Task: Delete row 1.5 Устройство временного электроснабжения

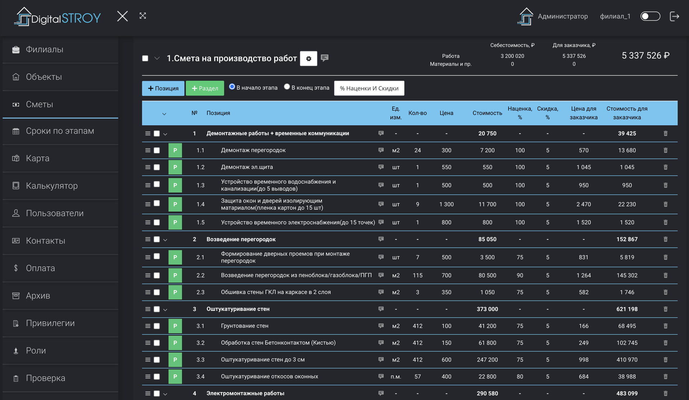Action: [666, 223]
